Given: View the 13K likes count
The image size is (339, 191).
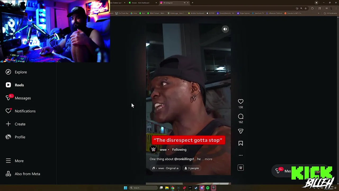Looking at the screenshot, I should (240, 107).
